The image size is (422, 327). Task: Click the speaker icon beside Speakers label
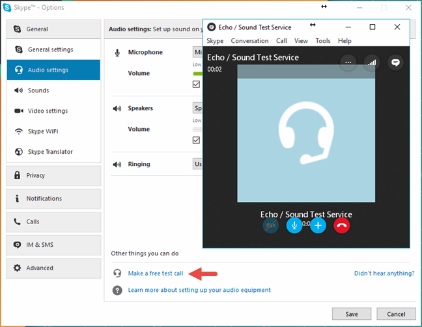pos(117,109)
